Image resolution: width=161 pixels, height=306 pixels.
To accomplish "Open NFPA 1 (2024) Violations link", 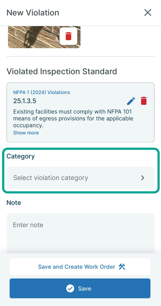I will [42, 92].
